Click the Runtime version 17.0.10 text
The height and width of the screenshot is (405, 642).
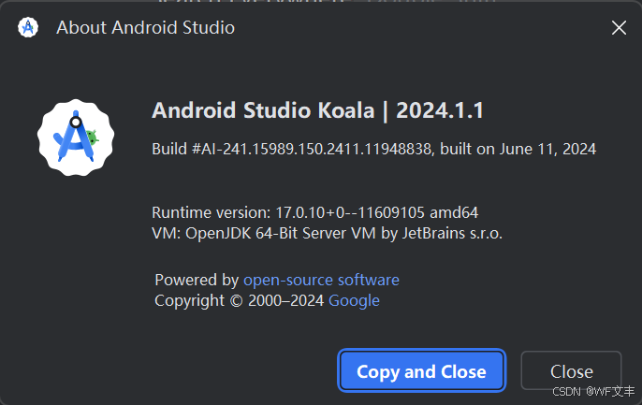(x=314, y=212)
